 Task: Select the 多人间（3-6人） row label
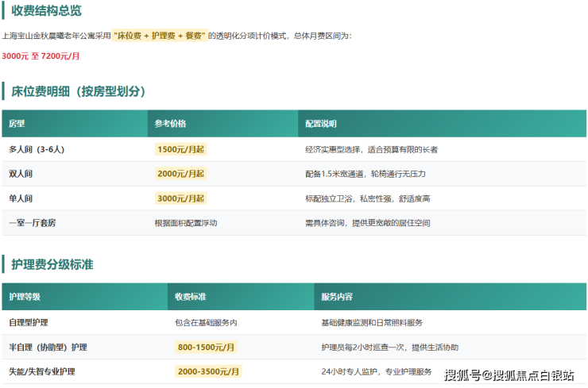click(x=37, y=149)
